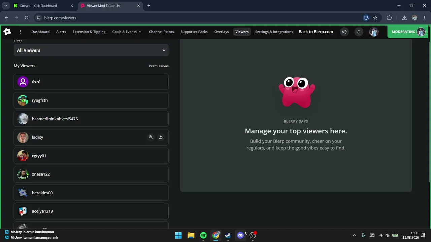This screenshot has height=242, width=431.
Task: Reload the page with browser refresh icon
Action: 27,18
